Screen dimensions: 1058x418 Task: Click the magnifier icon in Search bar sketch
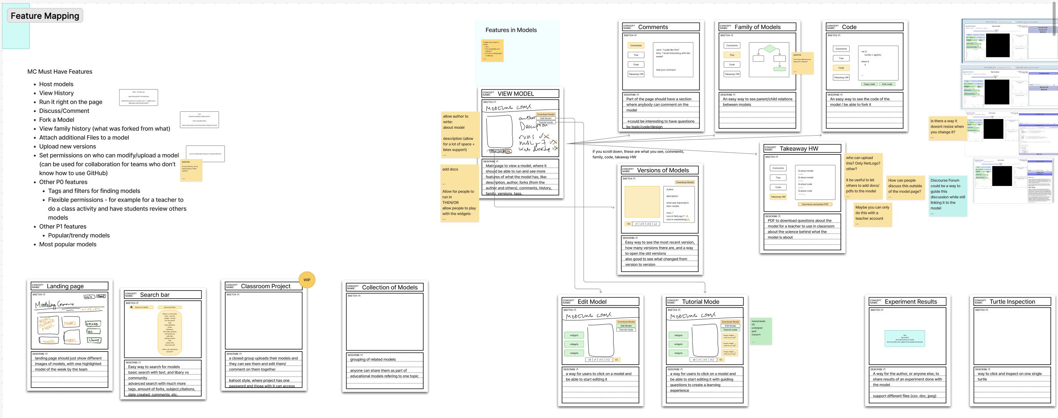pos(132,307)
